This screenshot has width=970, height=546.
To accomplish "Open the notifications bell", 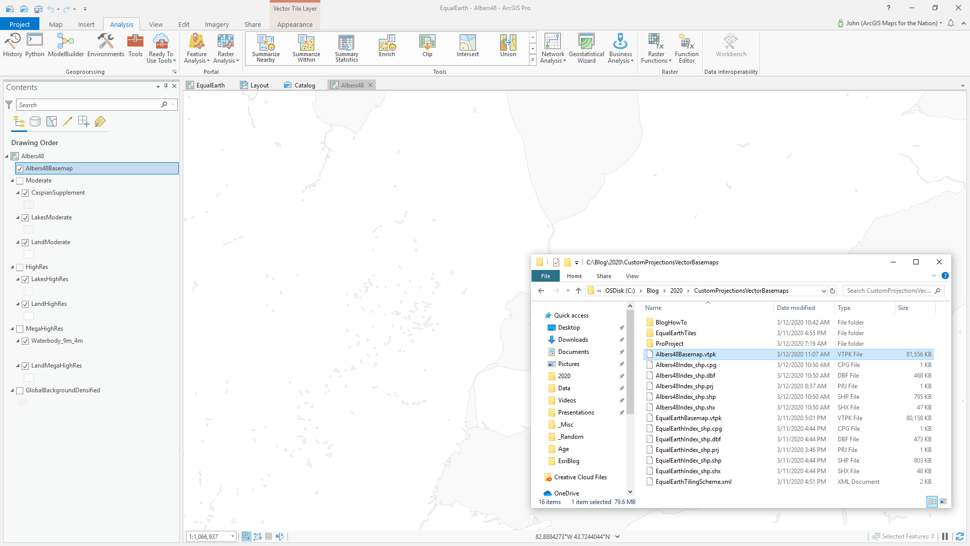I will (951, 23).
